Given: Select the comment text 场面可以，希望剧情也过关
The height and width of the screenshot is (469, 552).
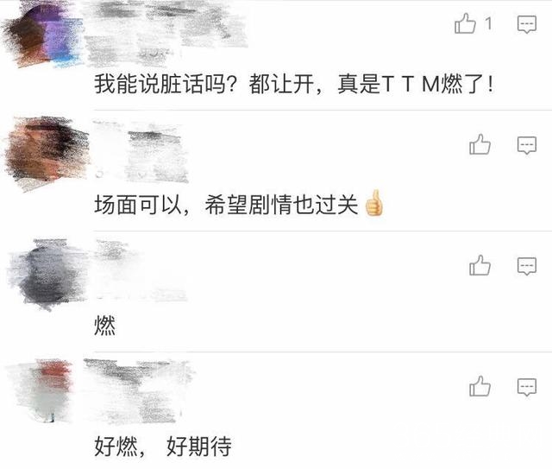Looking at the screenshot, I should 226,205.
